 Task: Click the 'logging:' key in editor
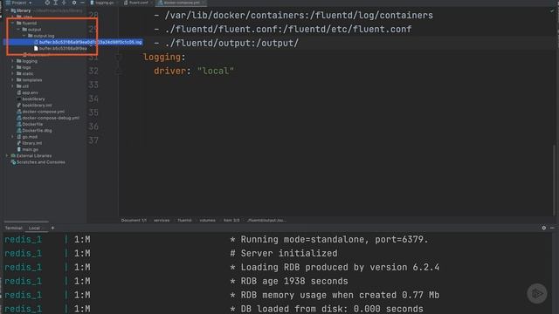click(x=164, y=57)
